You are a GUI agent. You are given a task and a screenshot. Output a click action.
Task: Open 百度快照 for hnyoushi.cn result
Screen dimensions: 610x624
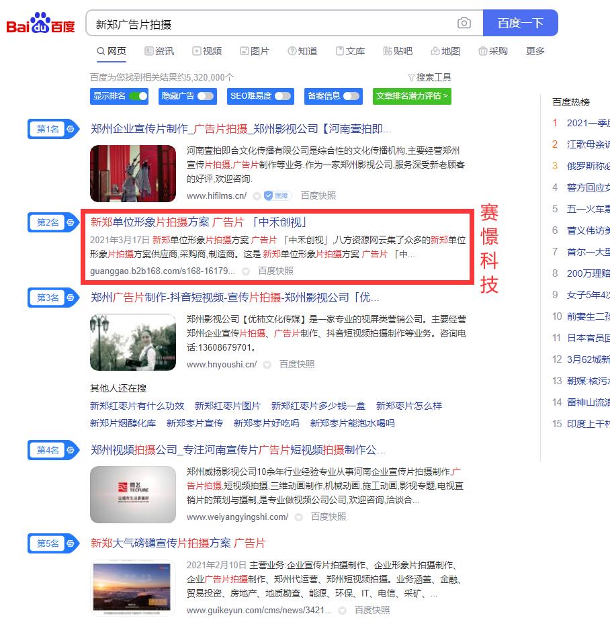[x=297, y=364]
